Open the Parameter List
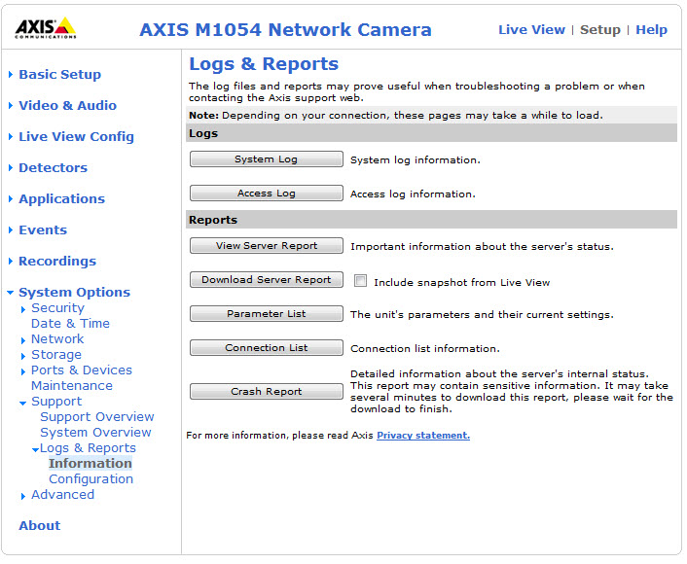Screen dimensions: 687x564 point(267,314)
